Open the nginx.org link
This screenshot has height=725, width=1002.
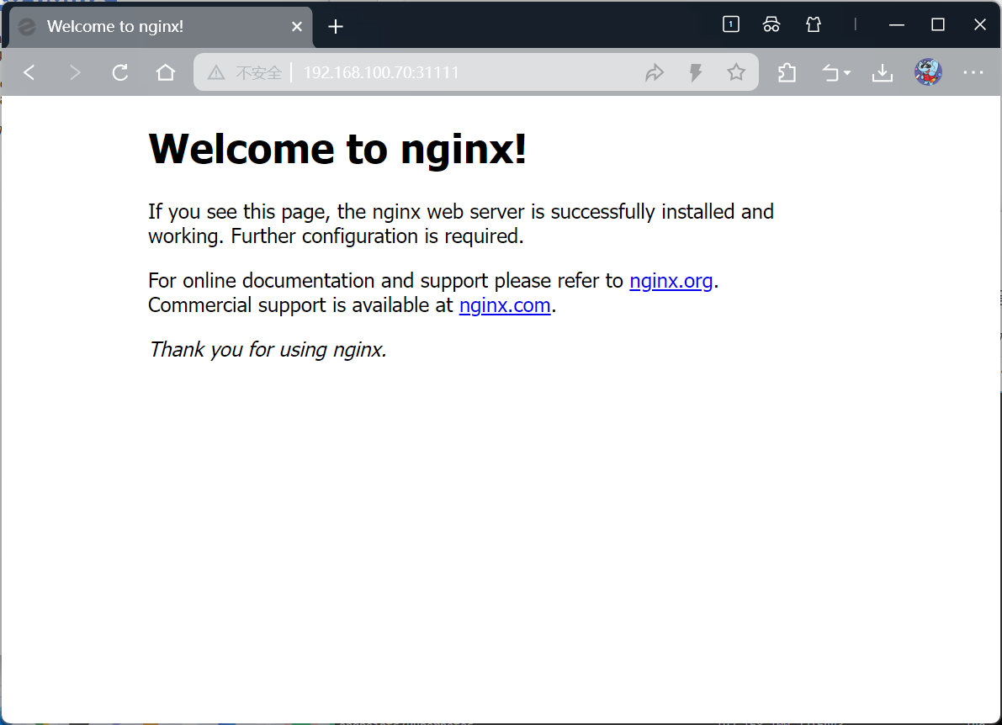(671, 280)
